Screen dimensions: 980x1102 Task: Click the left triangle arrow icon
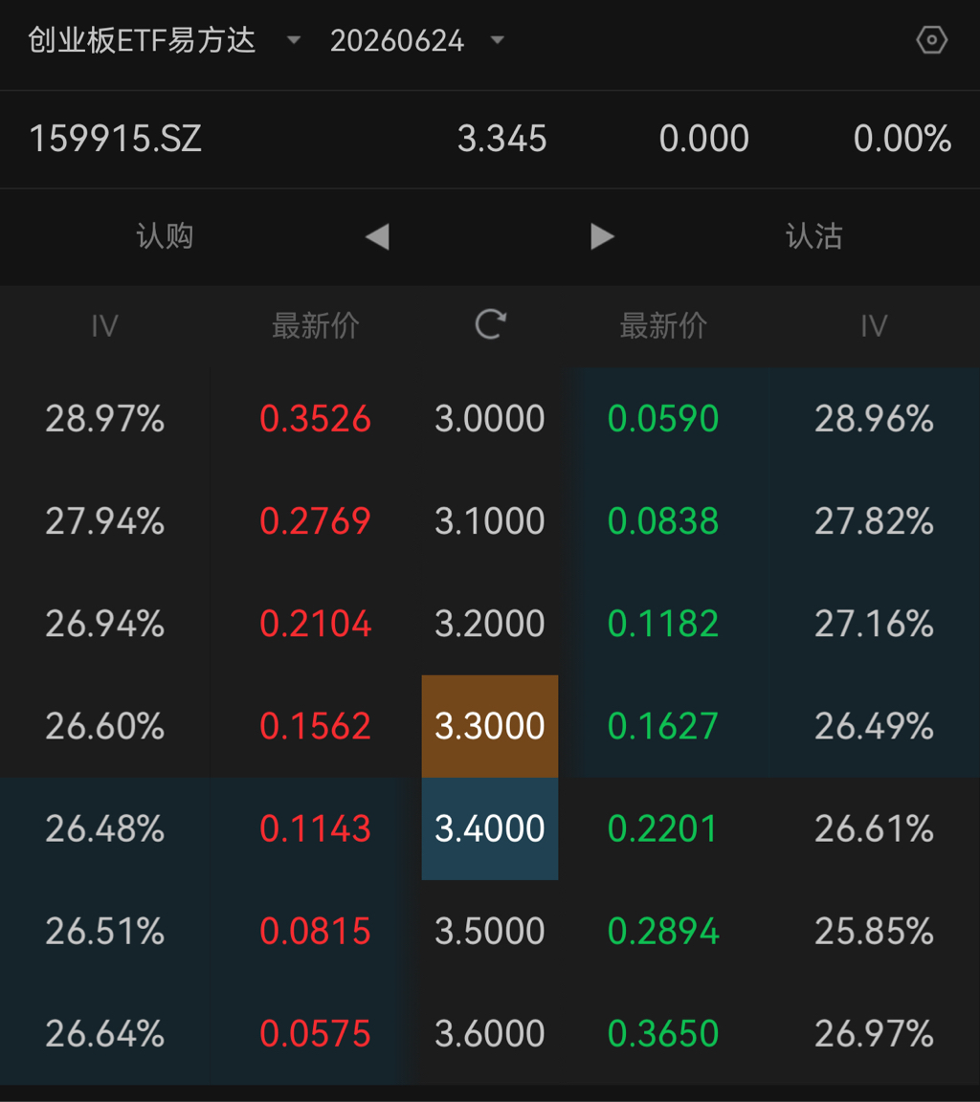click(377, 236)
